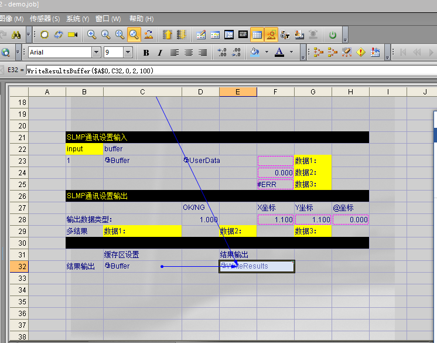Image resolution: width=437 pixels, height=343 pixels.
Task: Expand the overflow arrow beside the globe icon
Action: 18,52
